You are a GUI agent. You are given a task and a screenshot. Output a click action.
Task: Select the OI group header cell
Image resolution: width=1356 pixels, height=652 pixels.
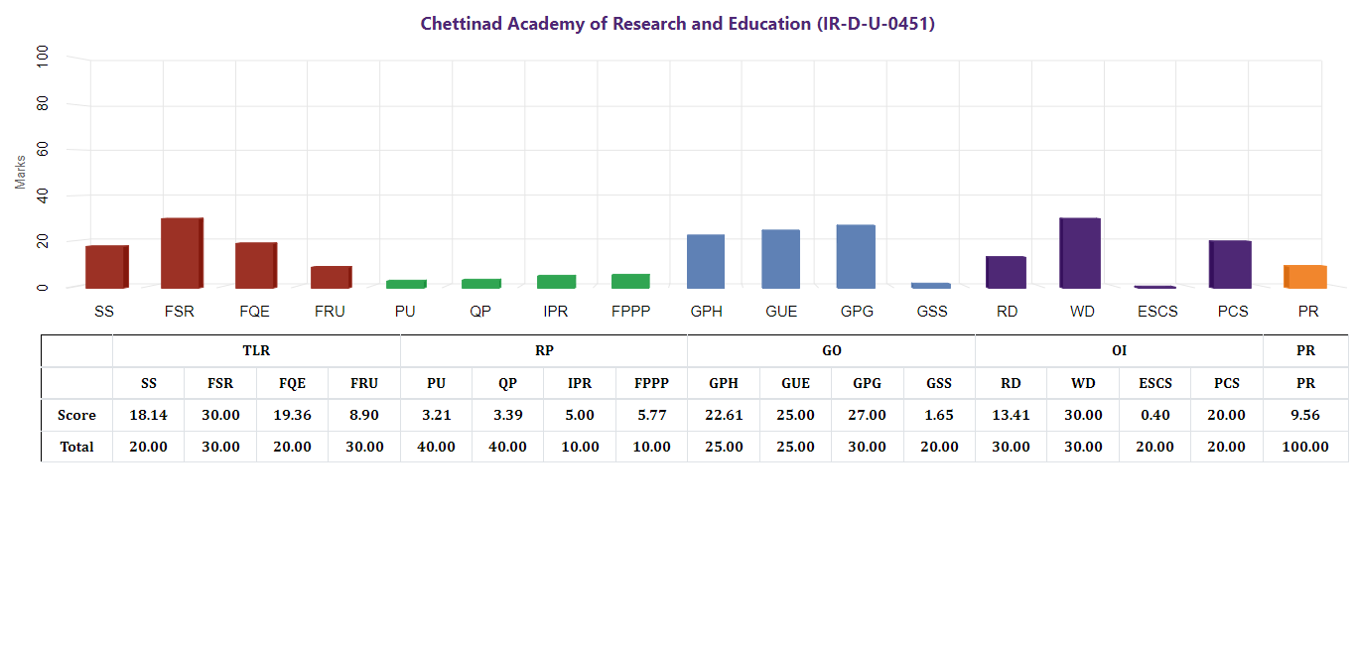pyautogui.click(x=1119, y=351)
